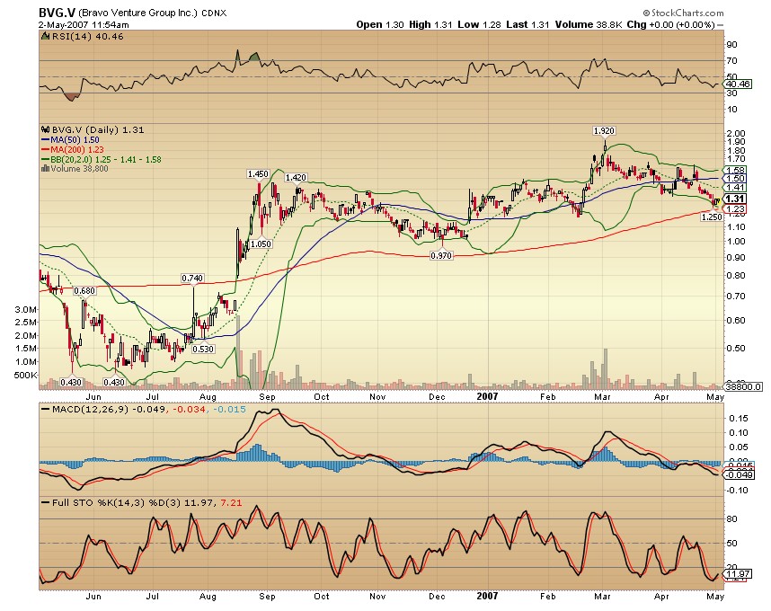
Task: Click the Bravo Venture Group Inc. name
Action: [x=137, y=13]
